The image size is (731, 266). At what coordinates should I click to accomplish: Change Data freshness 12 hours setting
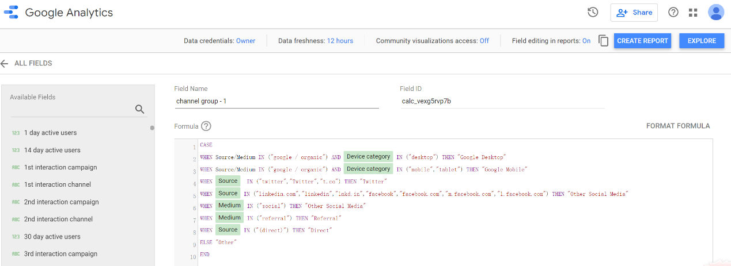pos(340,41)
